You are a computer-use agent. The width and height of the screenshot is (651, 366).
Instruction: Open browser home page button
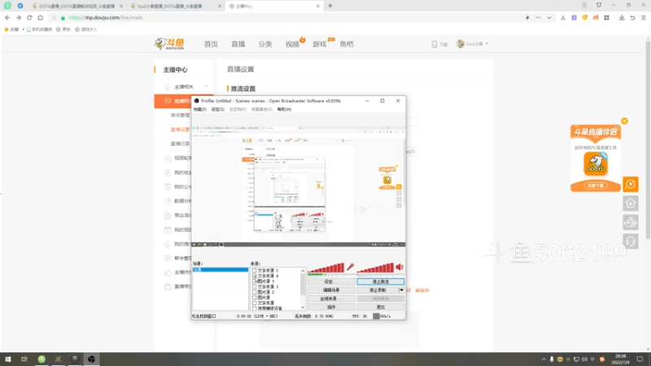coord(40,18)
